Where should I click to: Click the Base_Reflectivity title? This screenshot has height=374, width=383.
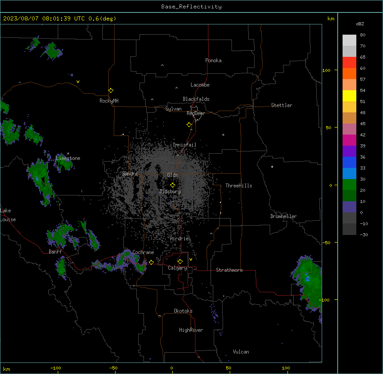point(191,7)
